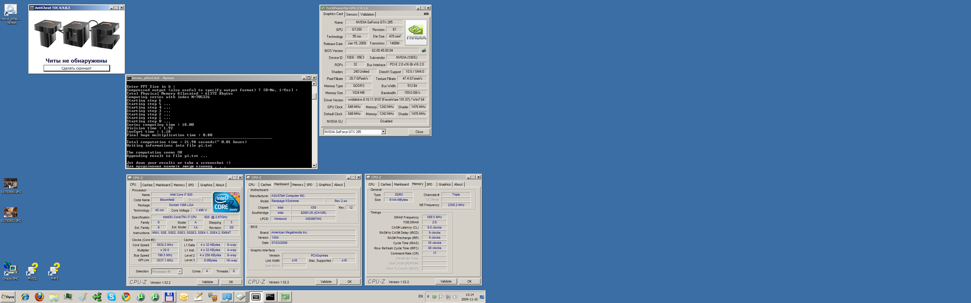Click the console window scroll down arrow
Screen dimensions: 971x303
click(x=314, y=165)
